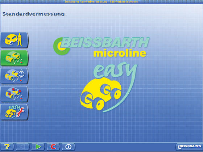This screenshot has height=152, width=203.
Task: Open the vehicle and customer data button
Action: tap(14, 40)
